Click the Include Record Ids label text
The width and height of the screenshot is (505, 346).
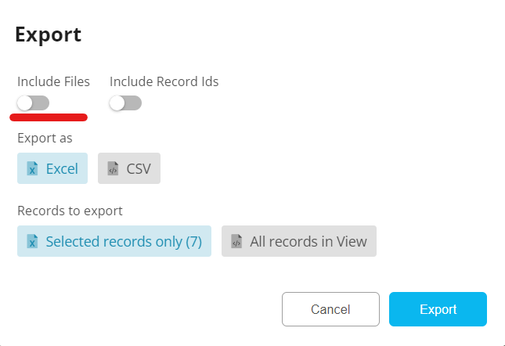tap(164, 81)
